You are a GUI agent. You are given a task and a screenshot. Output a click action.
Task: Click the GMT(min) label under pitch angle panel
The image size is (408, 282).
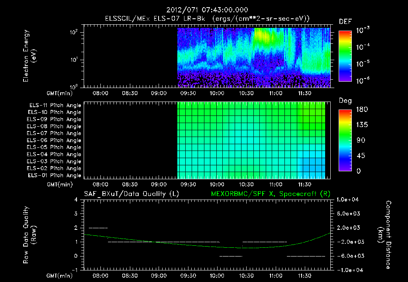[x=60, y=185]
